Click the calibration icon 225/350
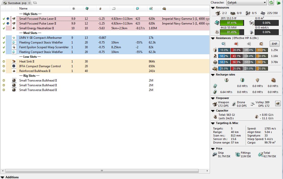This screenshot has width=283, height=179. pyautogui.click(x=263, y=13)
